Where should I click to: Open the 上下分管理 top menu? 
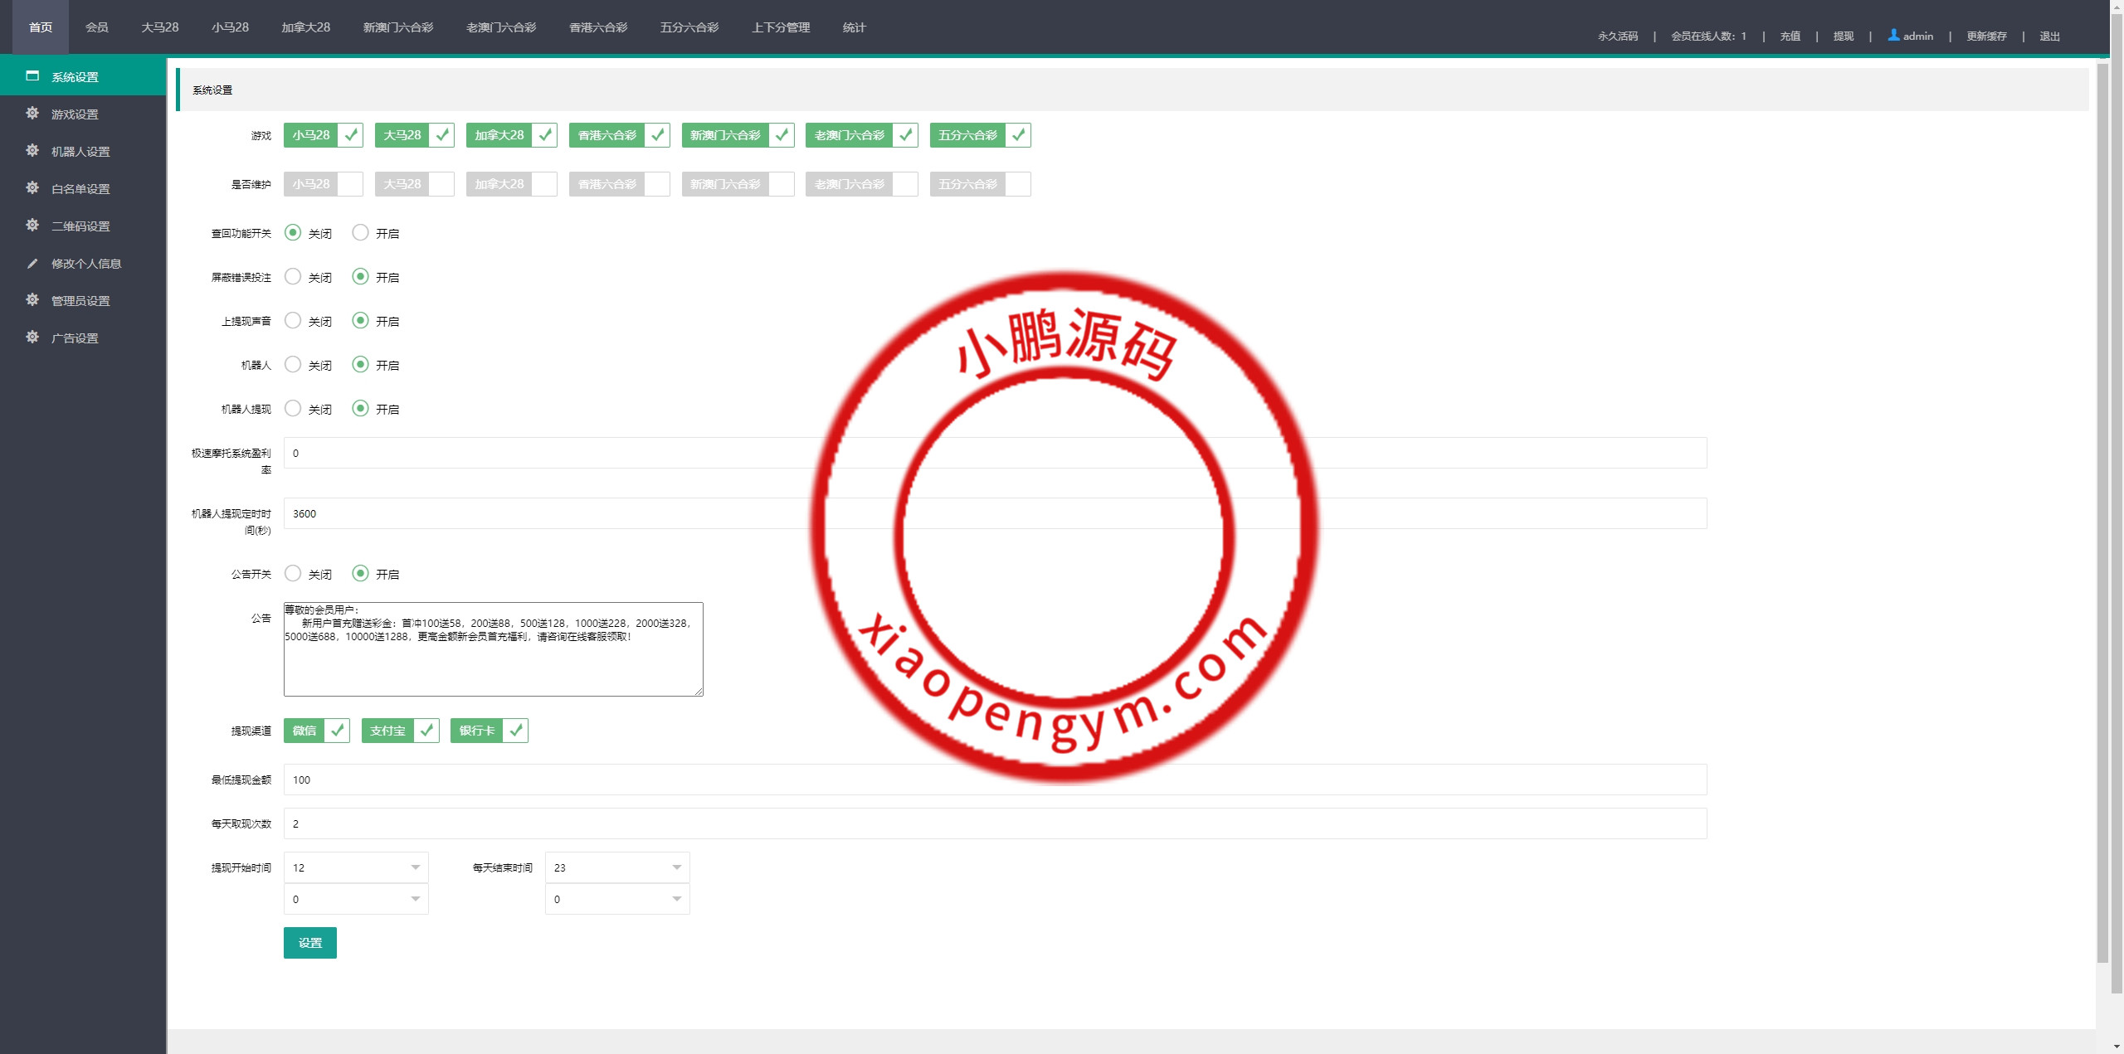(781, 27)
